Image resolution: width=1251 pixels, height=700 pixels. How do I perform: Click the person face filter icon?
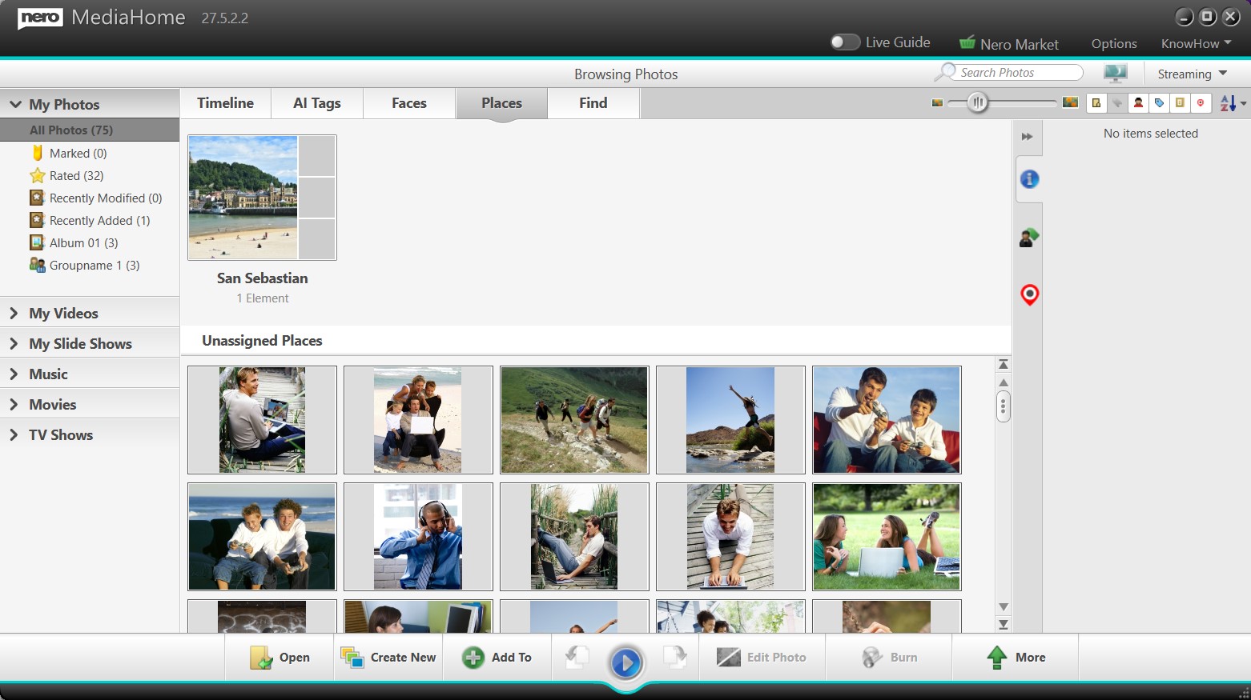(1138, 102)
